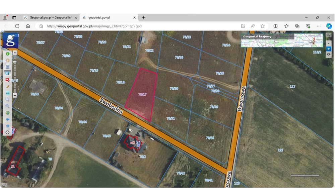Refresh the page
Viewport: 335px width, 188px height.
[17, 26]
